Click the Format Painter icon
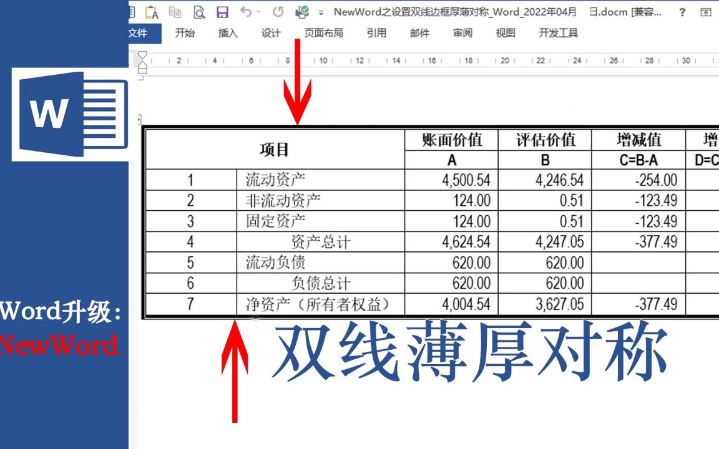Viewport: 719px width, 449px height. [x=150, y=12]
